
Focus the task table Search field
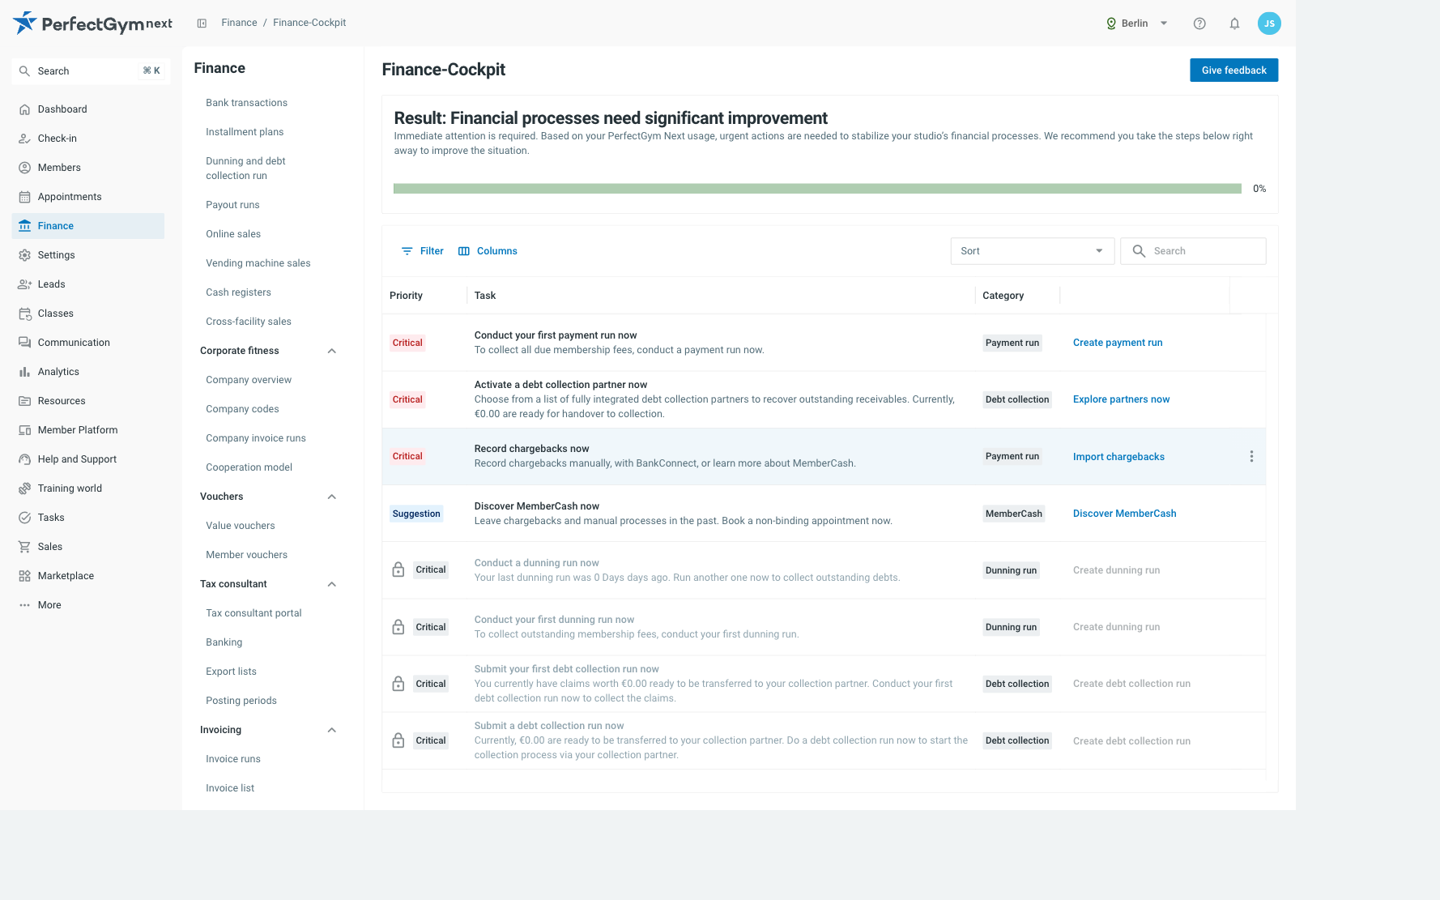(x=1193, y=251)
